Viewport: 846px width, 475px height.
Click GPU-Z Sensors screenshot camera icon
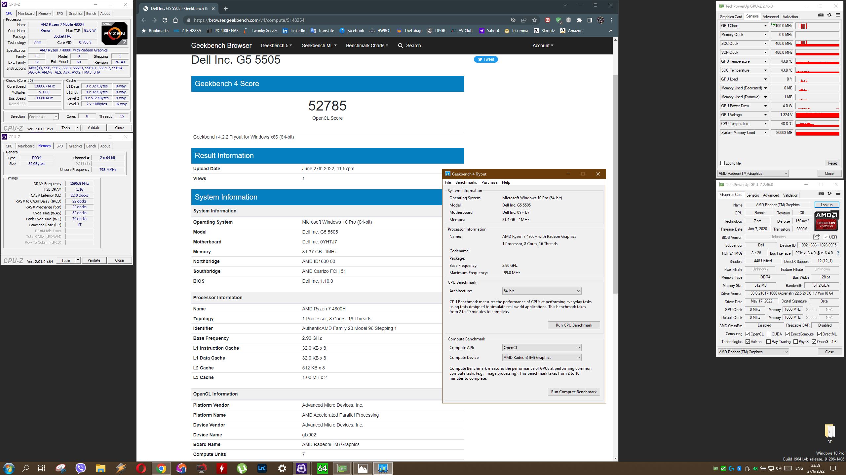click(821, 15)
